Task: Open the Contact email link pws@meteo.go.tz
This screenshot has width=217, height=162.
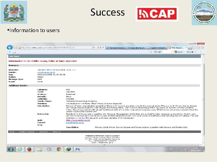Action: (x=75, y=122)
